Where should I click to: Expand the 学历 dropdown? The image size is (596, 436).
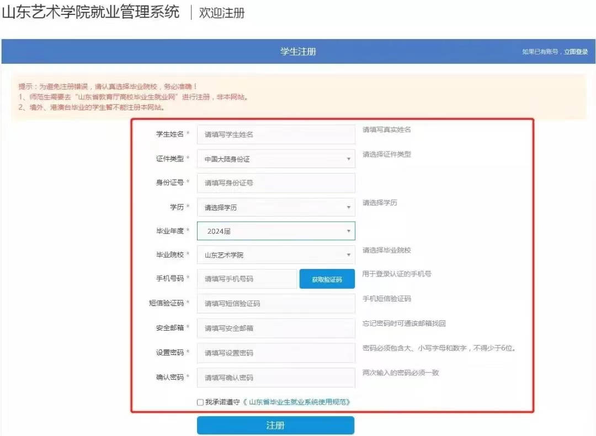coord(276,207)
